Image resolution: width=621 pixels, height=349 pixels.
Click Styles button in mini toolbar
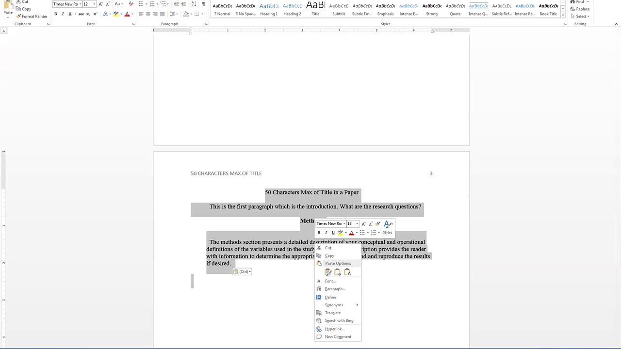click(388, 227)
